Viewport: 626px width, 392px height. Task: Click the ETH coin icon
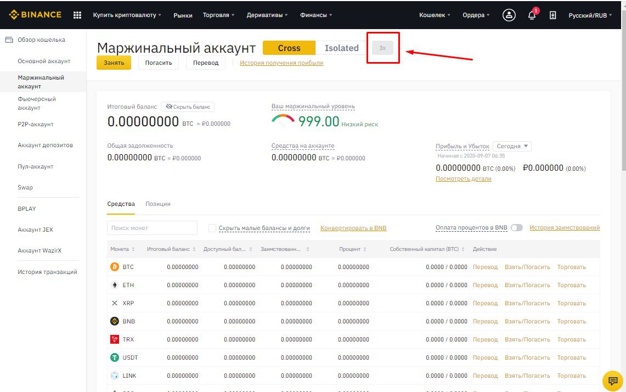115,285
